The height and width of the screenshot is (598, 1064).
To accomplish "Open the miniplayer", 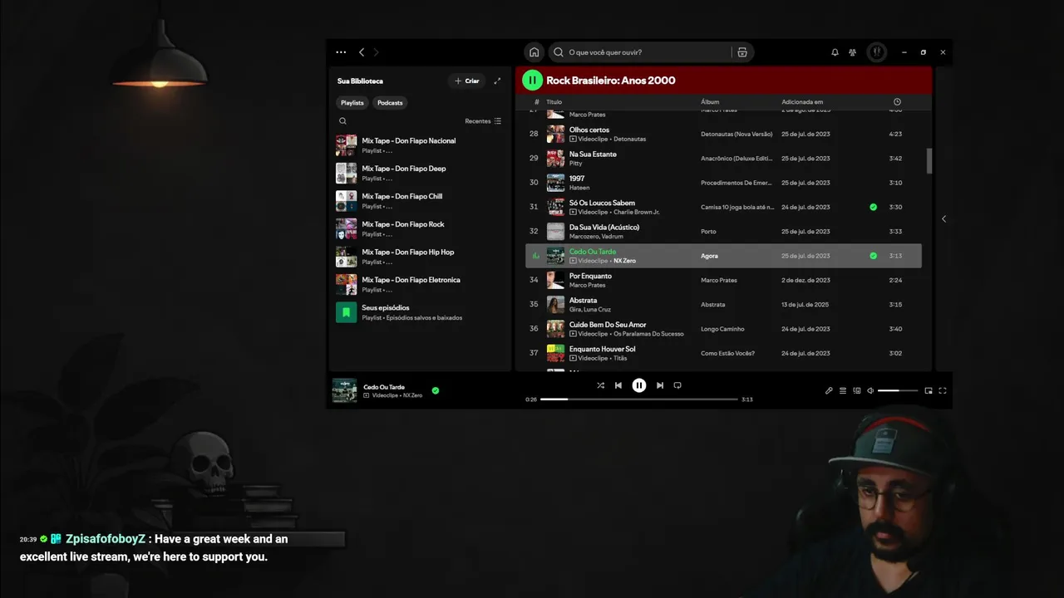I will click(929, 390).
